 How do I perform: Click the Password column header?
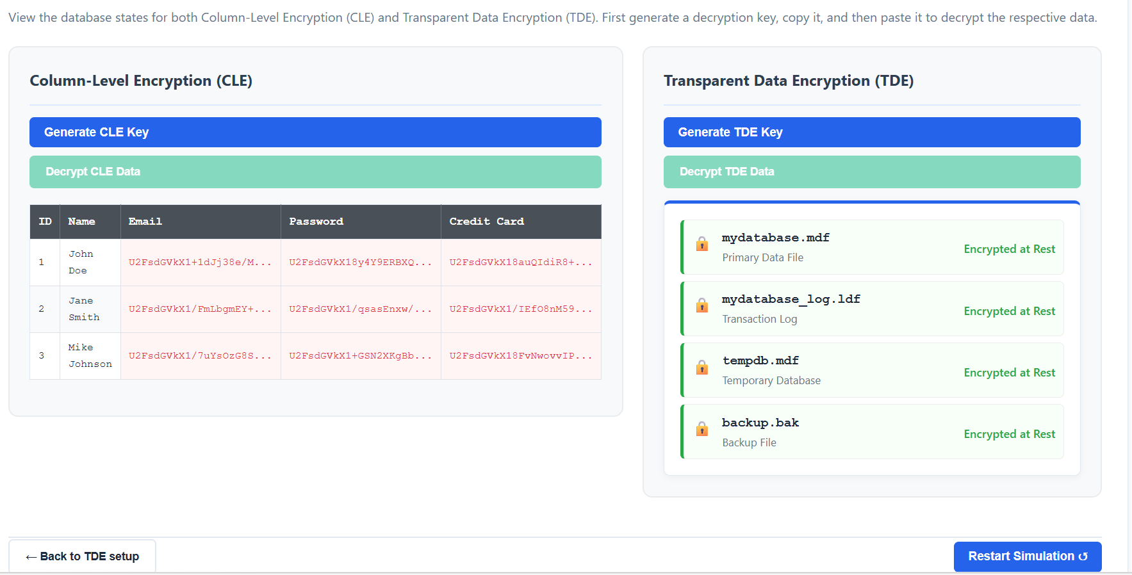pyautogui.click(x=316, y=222)
